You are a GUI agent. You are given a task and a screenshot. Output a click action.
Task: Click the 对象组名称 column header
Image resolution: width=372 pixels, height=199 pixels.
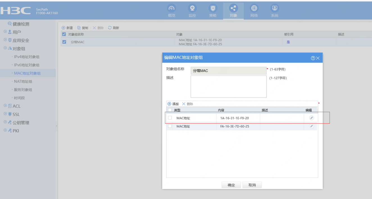[76, 34]
